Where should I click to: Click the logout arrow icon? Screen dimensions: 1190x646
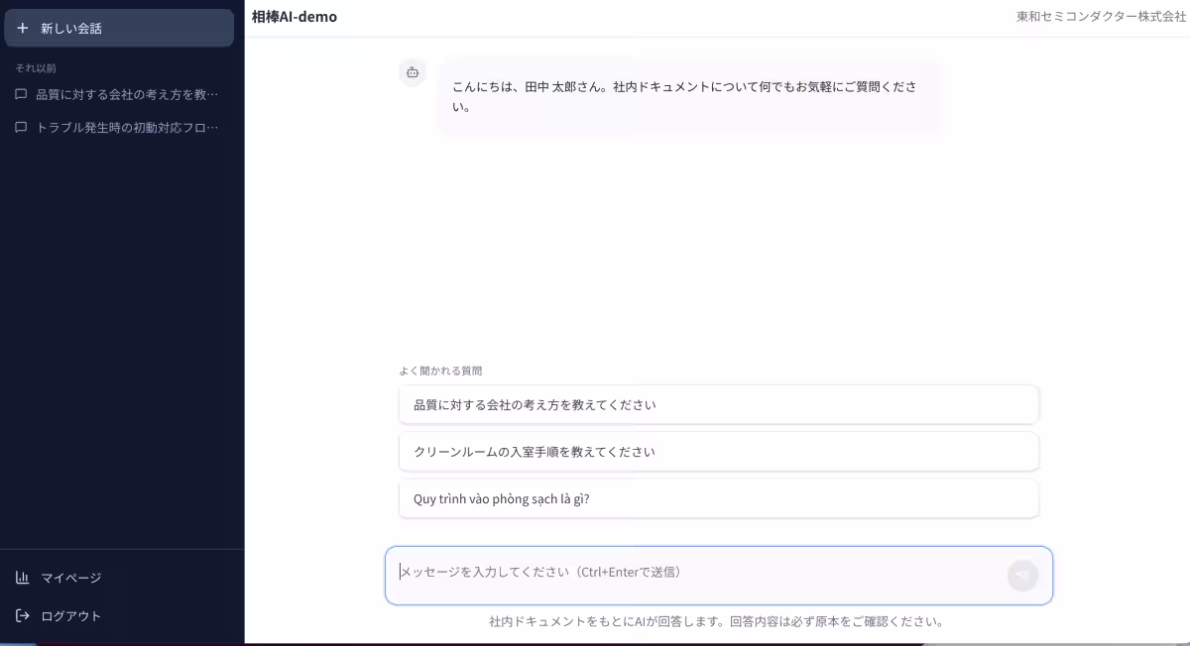(23, 615)
